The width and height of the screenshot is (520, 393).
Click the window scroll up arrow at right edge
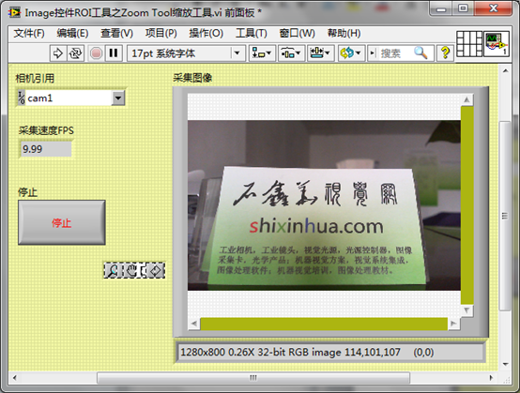(505, 70)
